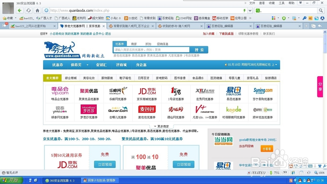Click the 下载到桌面 link
This screenshot has width=327, height=184.
(x=226, y=34)
